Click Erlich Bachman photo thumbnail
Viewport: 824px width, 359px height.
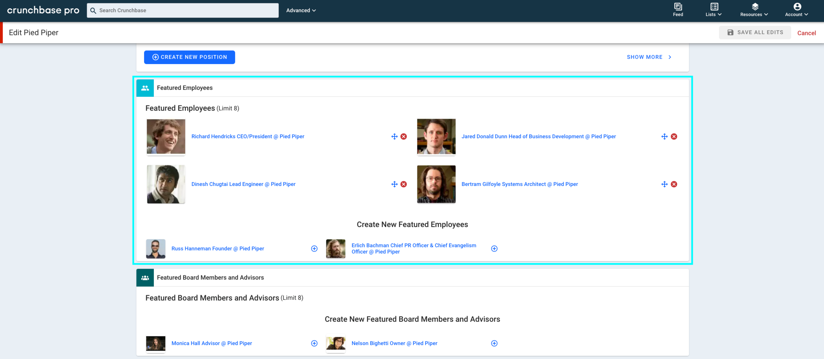(x=336, y=249)
